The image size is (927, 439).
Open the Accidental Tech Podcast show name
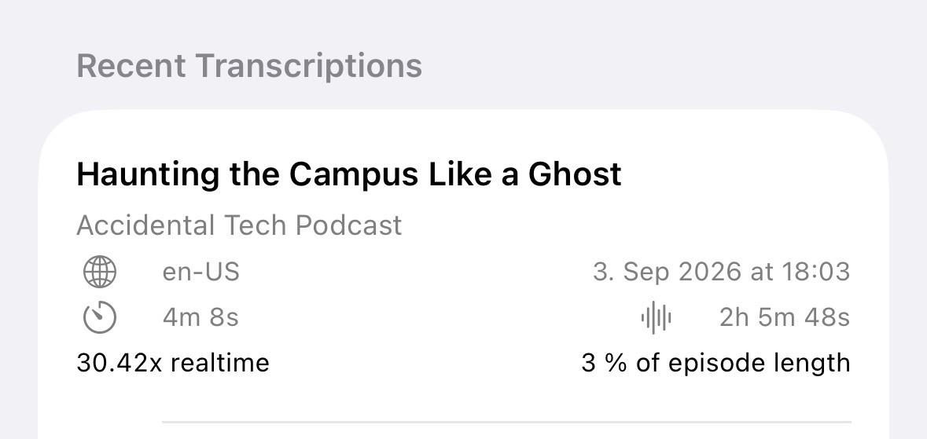240,225
